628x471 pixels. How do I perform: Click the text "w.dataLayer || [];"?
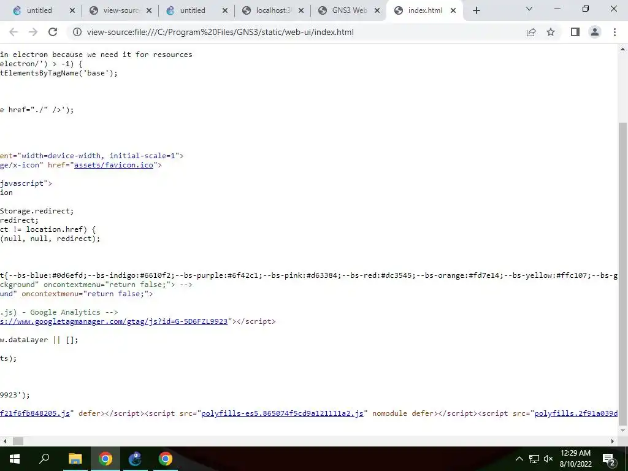coord(39,340)
